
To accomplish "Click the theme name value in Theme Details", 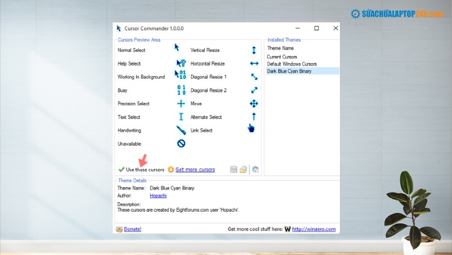I will point(172,188).
